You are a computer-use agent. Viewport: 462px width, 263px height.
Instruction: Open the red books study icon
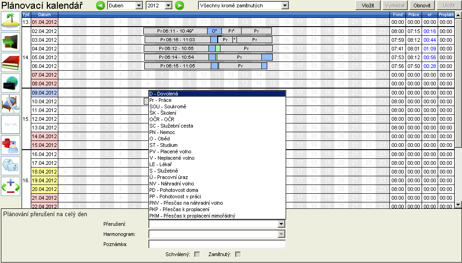(11, 62)
